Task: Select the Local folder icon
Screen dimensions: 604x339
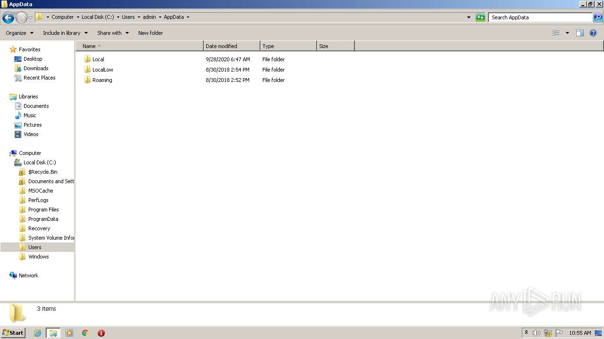Action: tap(87, 59)
